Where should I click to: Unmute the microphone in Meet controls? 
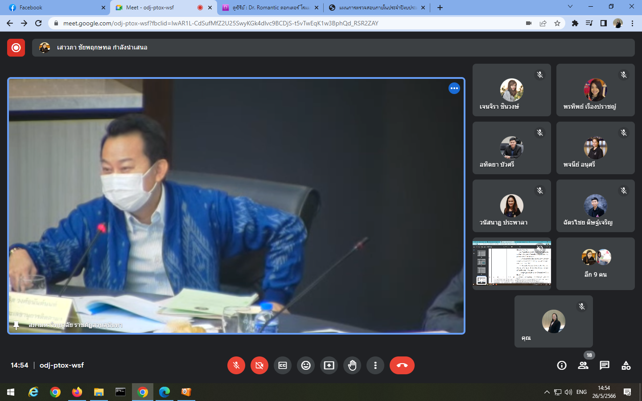[236, 365]
